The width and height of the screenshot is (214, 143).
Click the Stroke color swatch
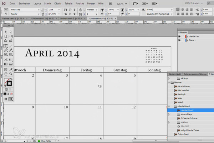[9, 83]
